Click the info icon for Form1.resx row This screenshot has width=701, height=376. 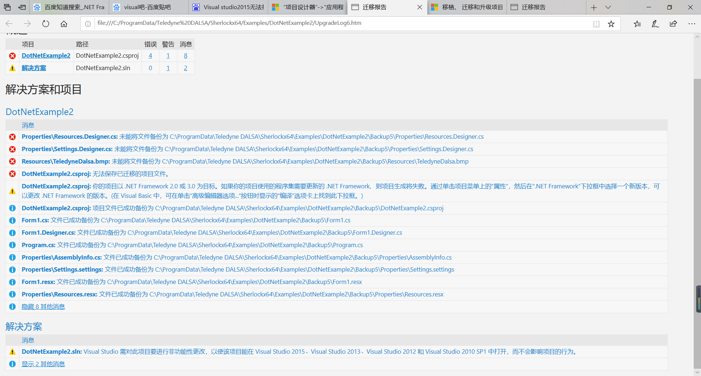click(x=12, y=282)
